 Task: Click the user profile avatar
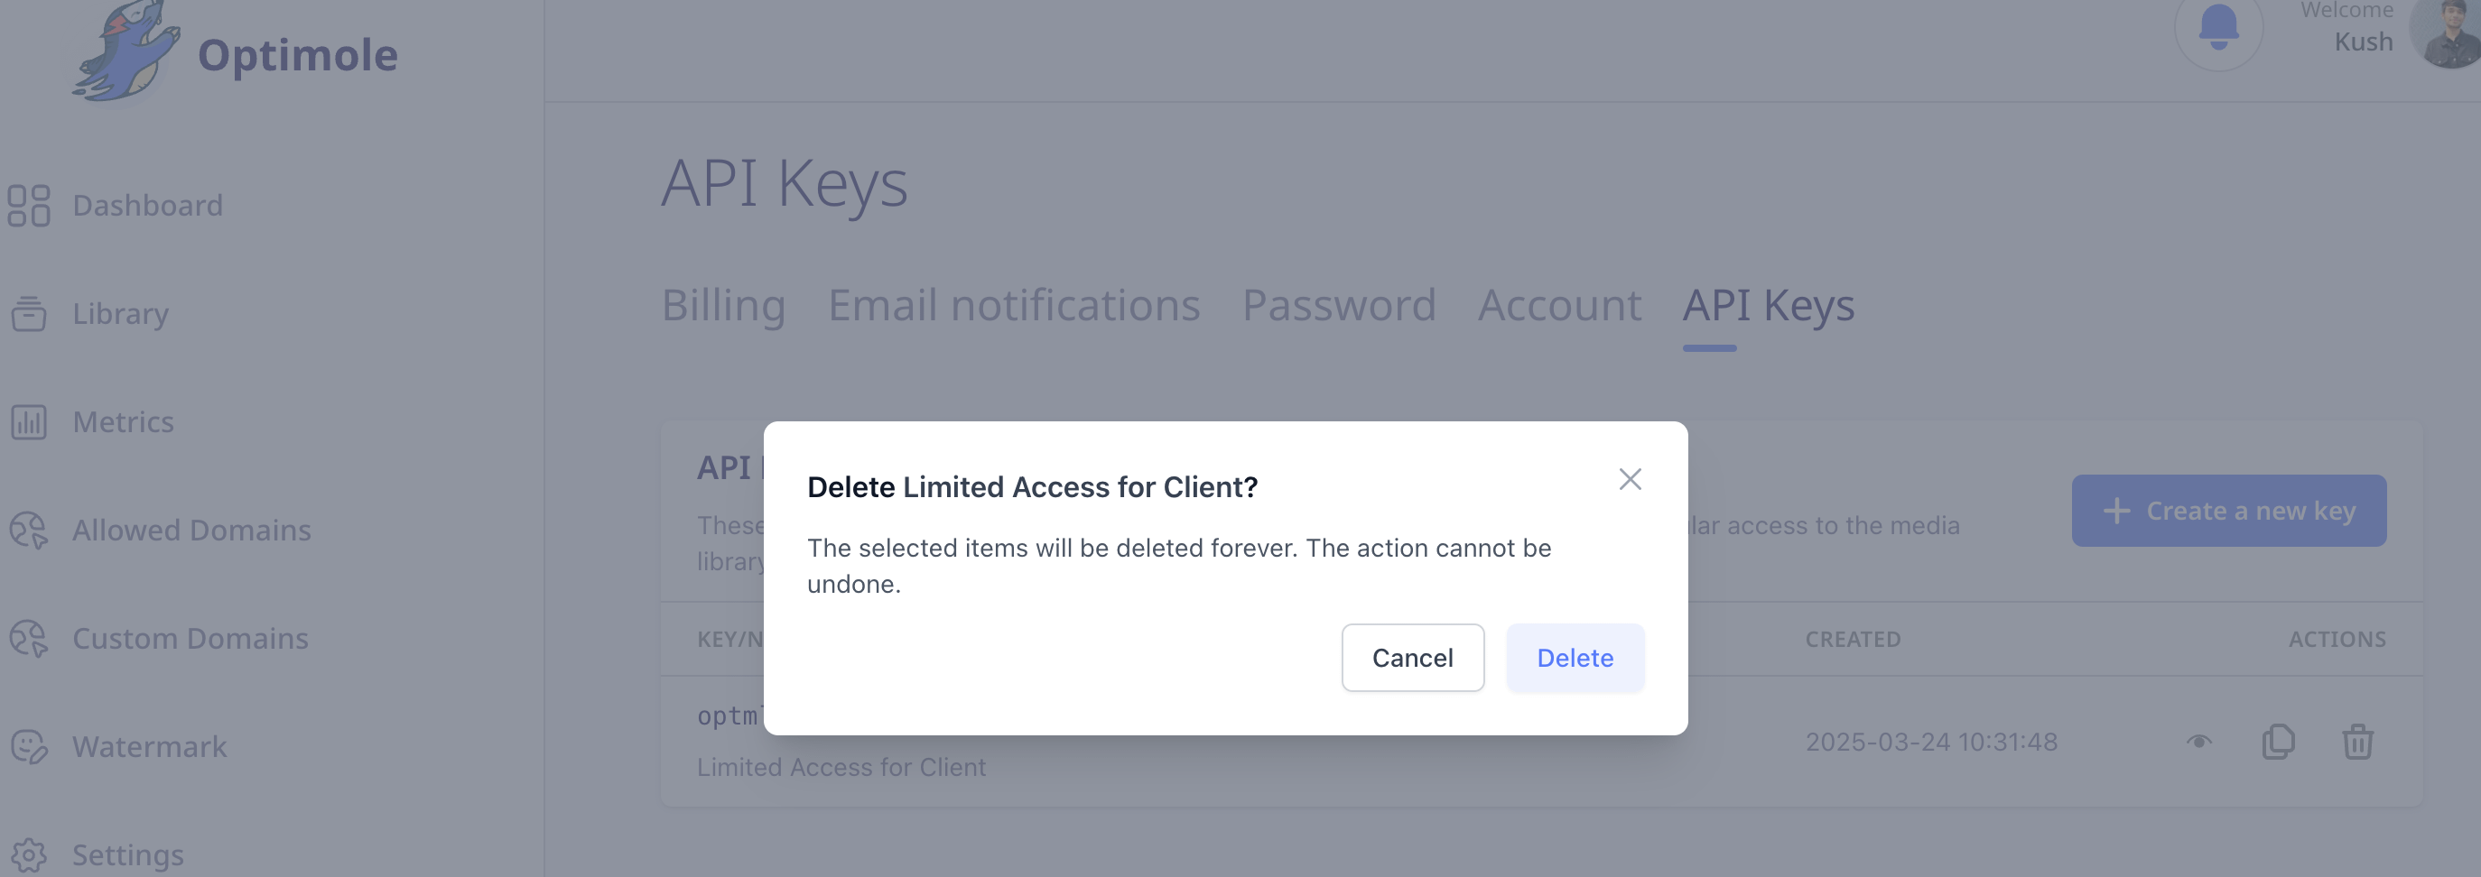pyautogui.click(x=2451, y=33)
